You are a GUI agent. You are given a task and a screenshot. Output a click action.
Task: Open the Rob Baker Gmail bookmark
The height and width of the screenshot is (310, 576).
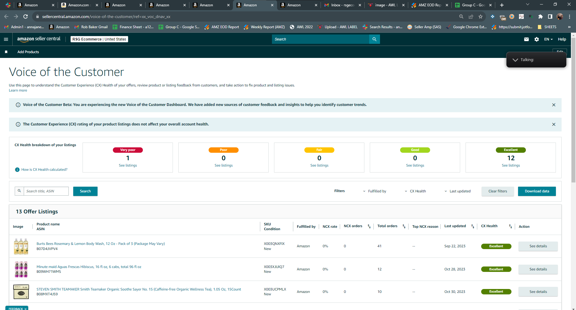[x=91, y=27]
